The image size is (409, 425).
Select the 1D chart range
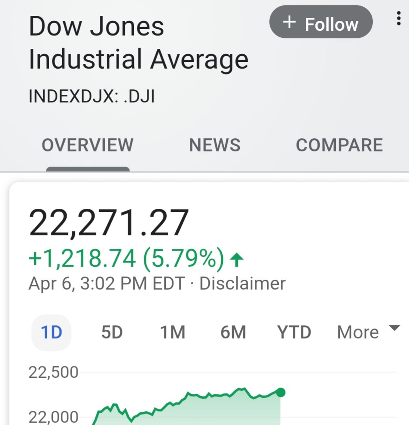pos(51,332)
